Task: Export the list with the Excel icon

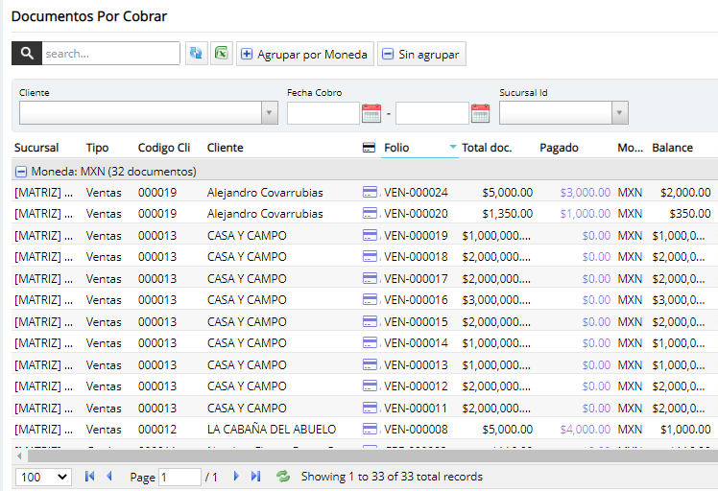Action: click(x=222, y=54)
